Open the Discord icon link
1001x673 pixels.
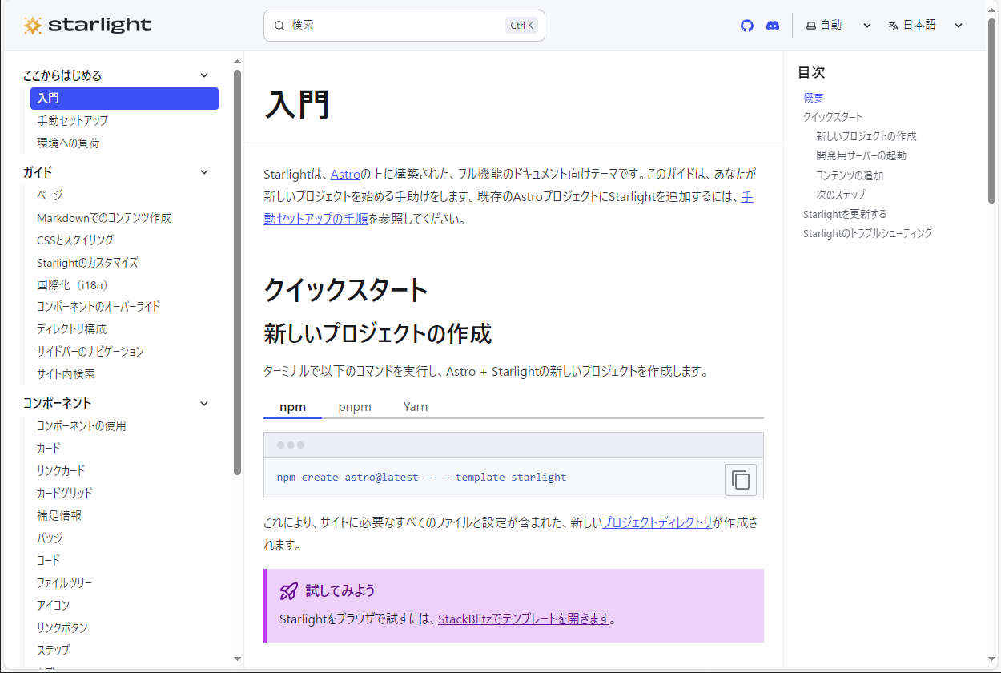(x=773, y=26)
